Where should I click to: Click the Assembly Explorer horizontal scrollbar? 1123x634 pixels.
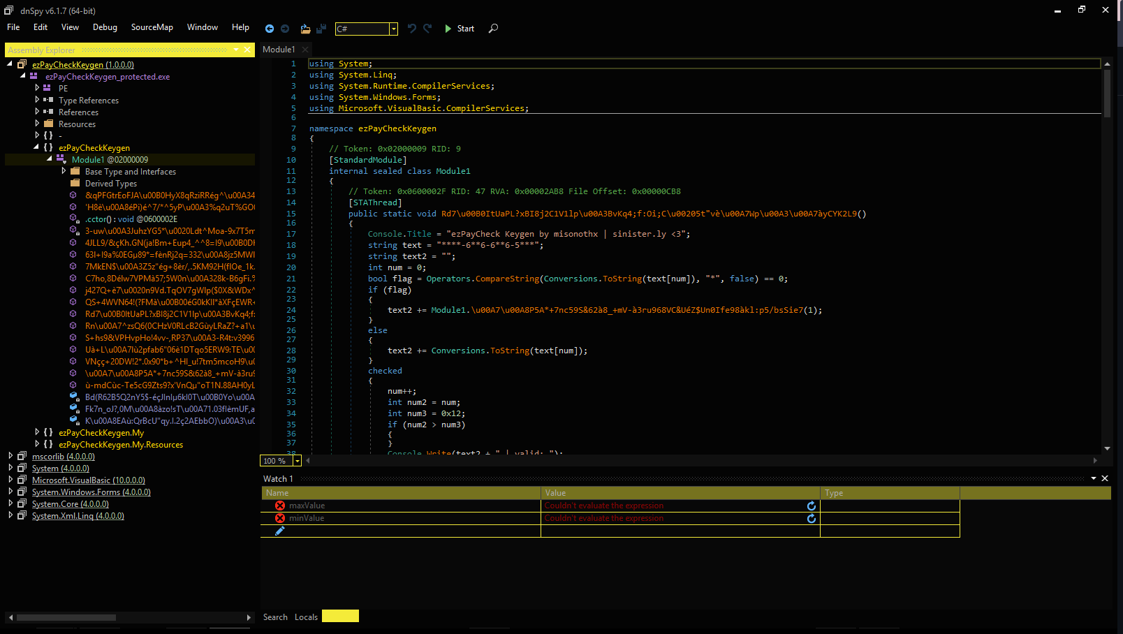point(66,618)
